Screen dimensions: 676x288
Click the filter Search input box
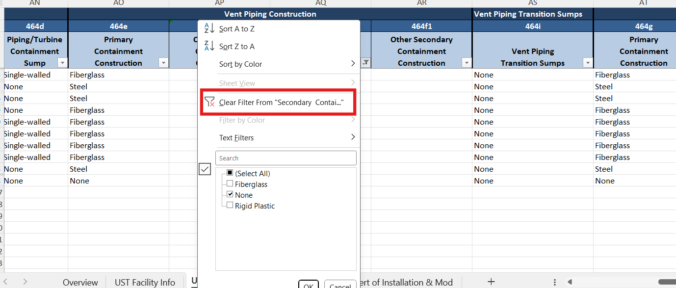(286, 158)
